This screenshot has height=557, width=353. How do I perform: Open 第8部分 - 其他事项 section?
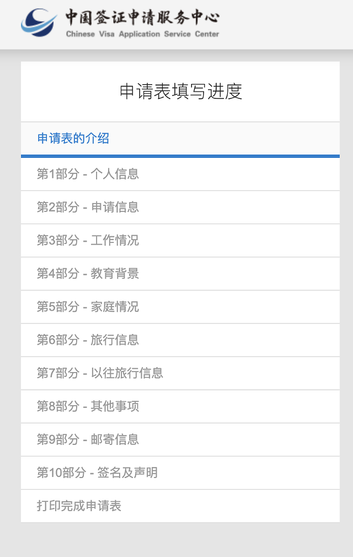click(x=88, y=406)
